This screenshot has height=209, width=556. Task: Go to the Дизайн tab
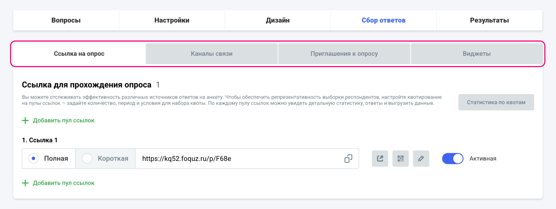pos(278,20)
